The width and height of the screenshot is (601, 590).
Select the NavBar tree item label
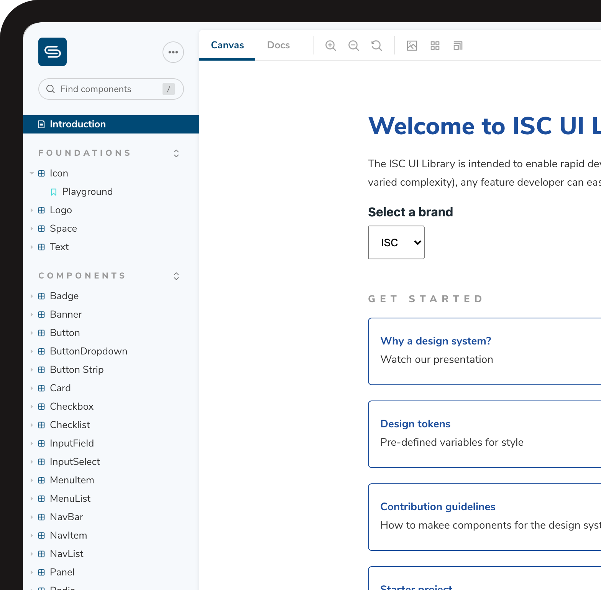[67, 517]
